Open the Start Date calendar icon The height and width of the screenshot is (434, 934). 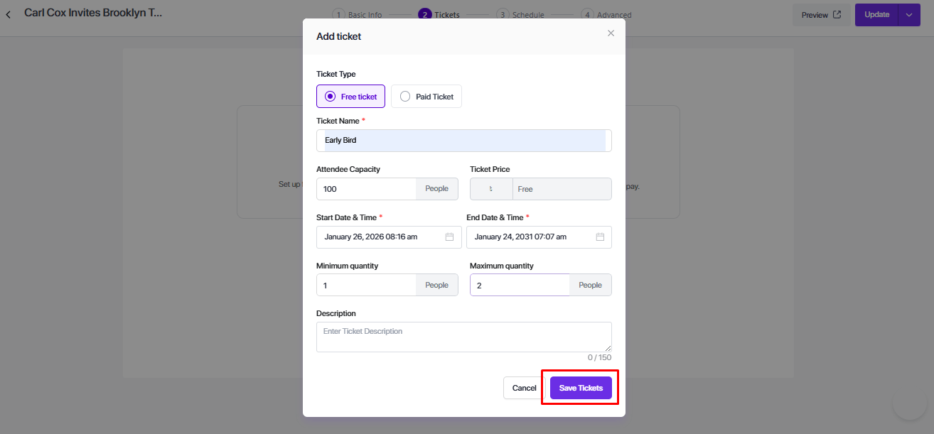pos(449,237)
